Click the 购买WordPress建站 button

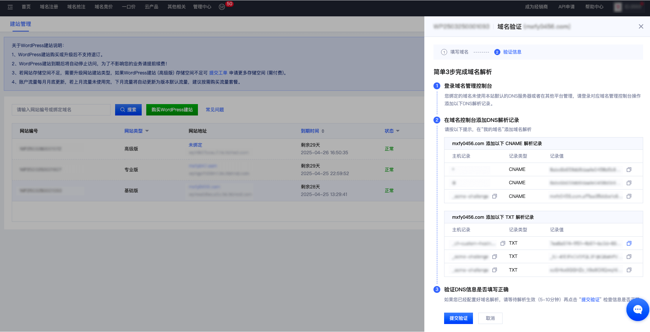pos(172,110)
